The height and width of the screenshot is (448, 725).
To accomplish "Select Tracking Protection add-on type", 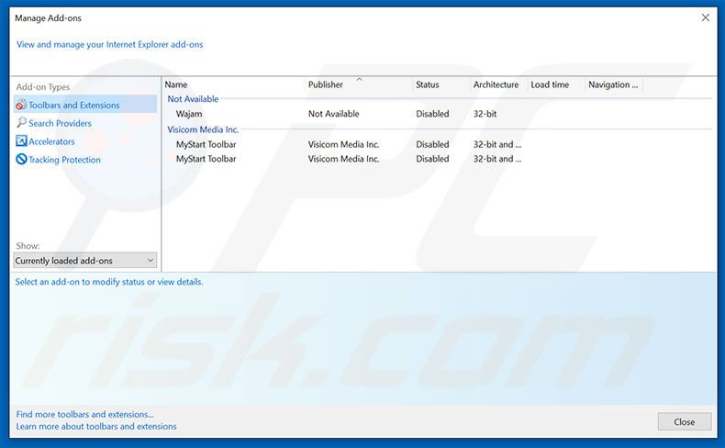I will (x=65, y=160).
